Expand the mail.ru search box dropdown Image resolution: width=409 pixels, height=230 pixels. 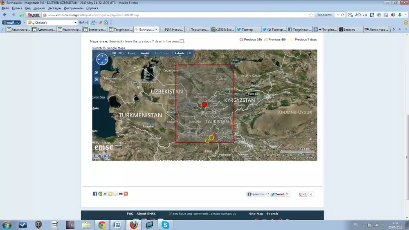click(75, 22)
